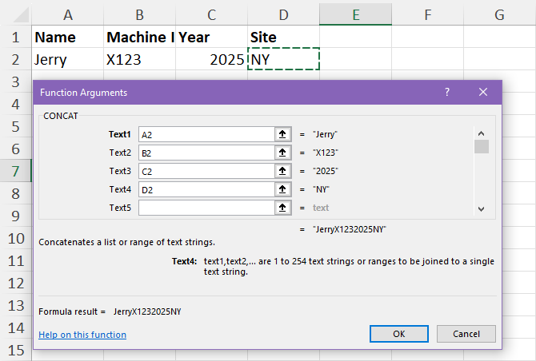Click the empty Text5 input field
536x361 pixels.
tap(206, 208)
